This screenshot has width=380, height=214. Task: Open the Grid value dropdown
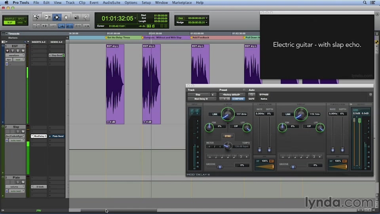click(x=207, y=18)
